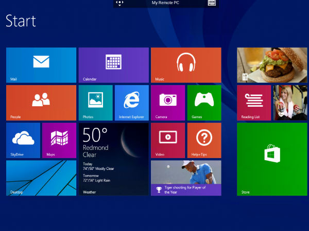Open the Redmond Weather tile
The width and height of the screenshot is (309, 231).
tap(113, 159)
